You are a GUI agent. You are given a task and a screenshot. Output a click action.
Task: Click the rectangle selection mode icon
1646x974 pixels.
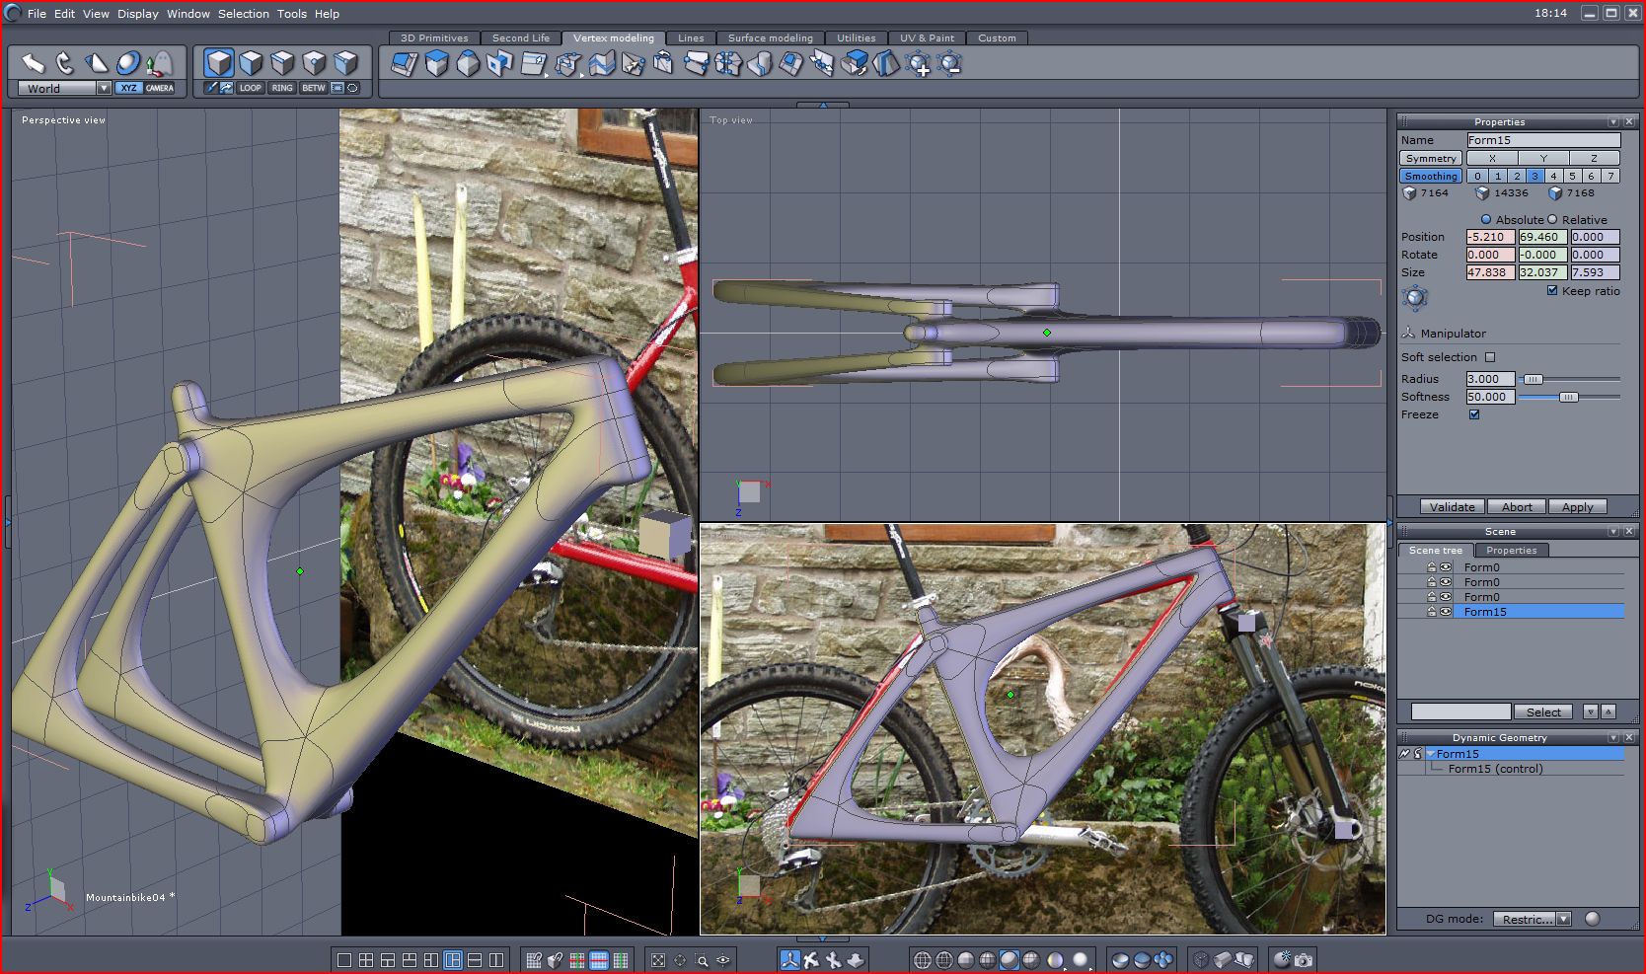click(x=337, y=88)
